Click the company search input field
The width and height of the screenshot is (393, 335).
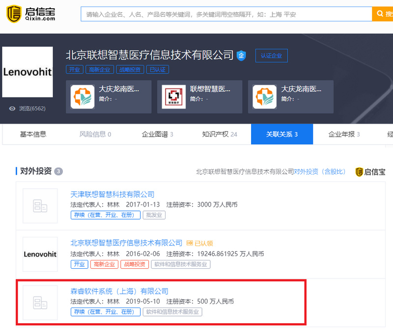pos(226,14)
